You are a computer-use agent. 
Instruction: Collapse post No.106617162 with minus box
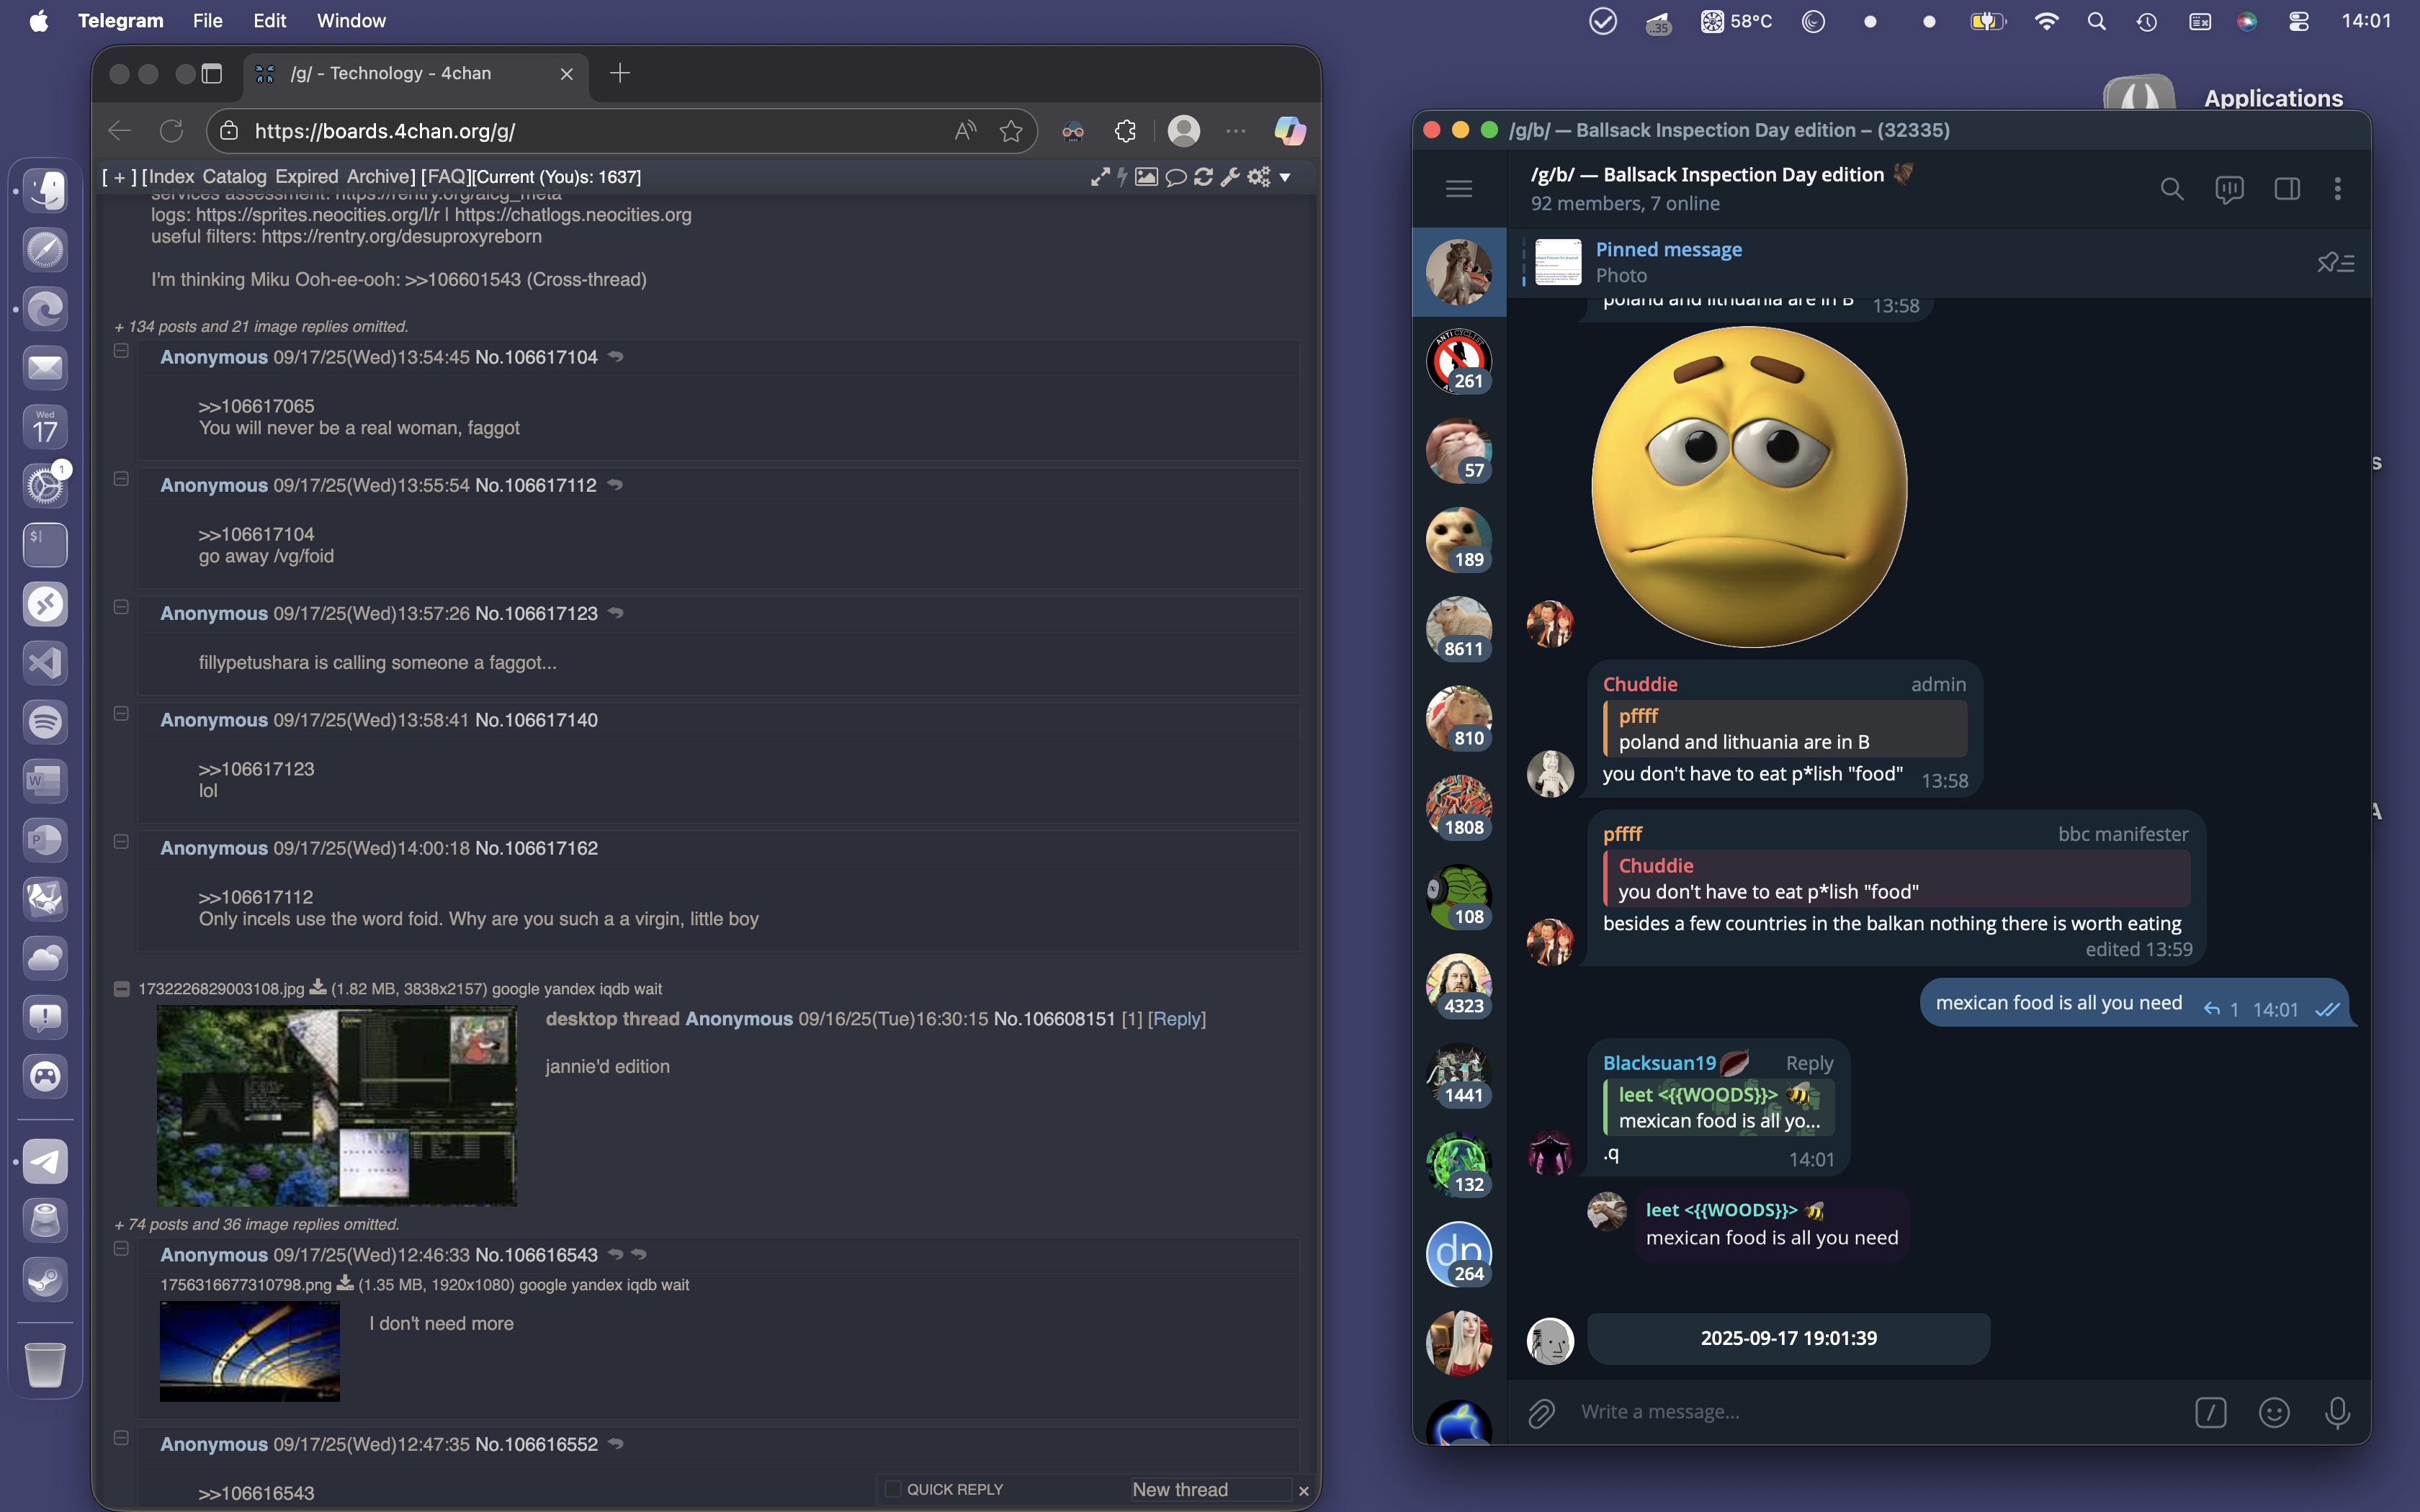(121, 842)
